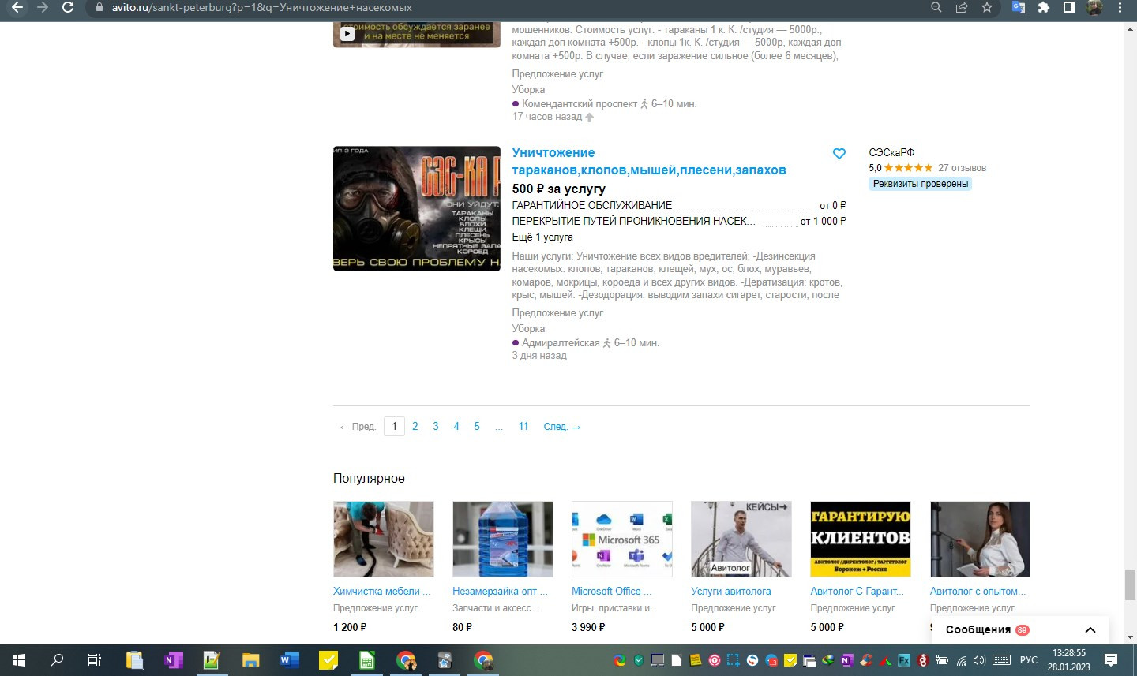Image resolution: width=1137 pixels, height=676 pixels.
Task: Click the Комендантский проспект metro location
Action: (x=580, y=104)
